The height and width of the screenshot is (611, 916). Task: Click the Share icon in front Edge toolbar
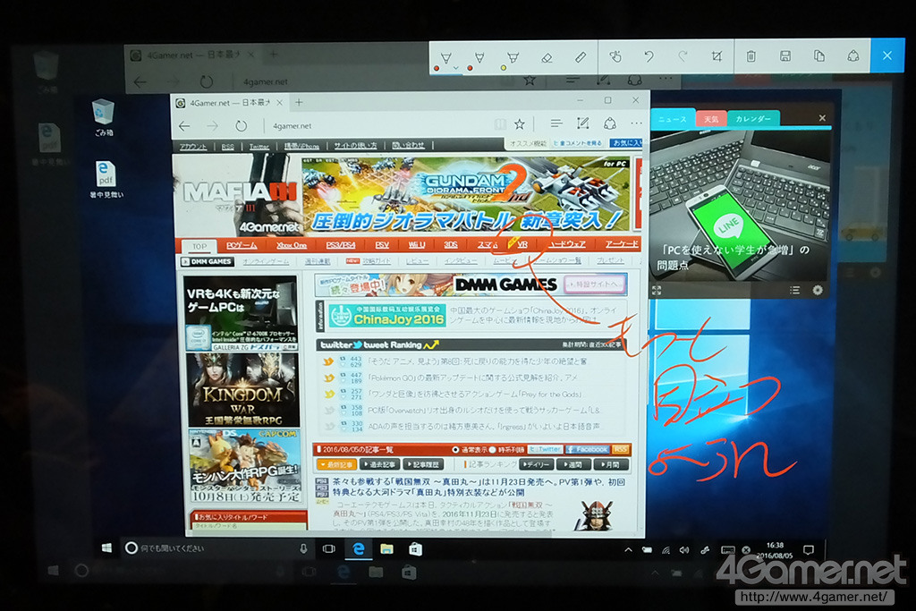tap(610, 123)
